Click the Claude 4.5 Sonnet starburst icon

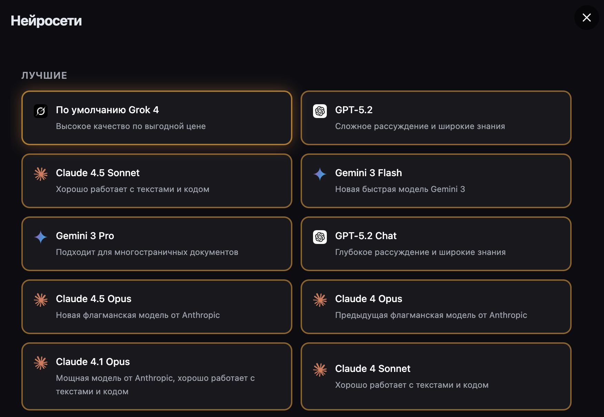coord(41,174)
